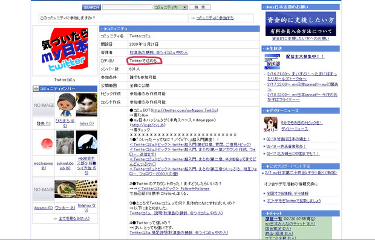Viewport: 375px width, 240px height.
Task: Open member Nrighau profile link
Action: tap(86, 208)
